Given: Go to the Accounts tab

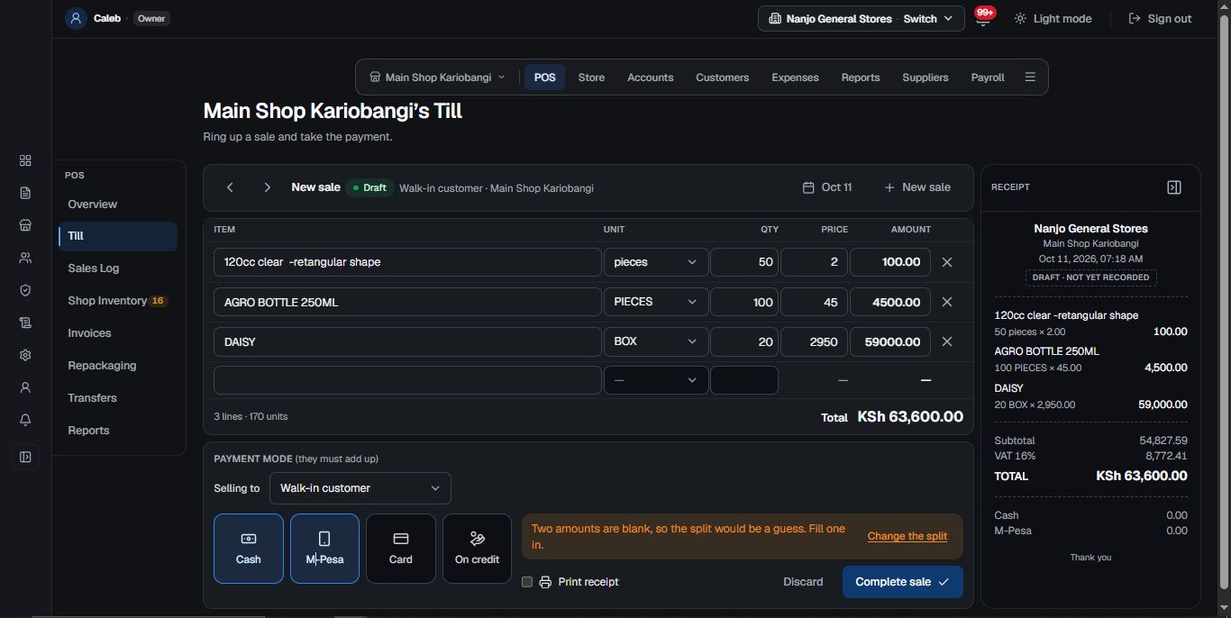Looking at the screenshot, I should pos(651,77).
